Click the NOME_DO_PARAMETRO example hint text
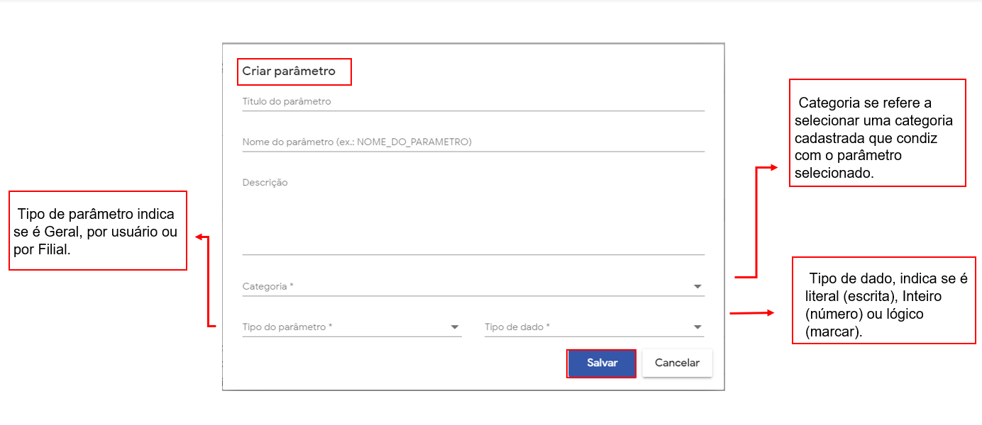 (x=414, y=142)
